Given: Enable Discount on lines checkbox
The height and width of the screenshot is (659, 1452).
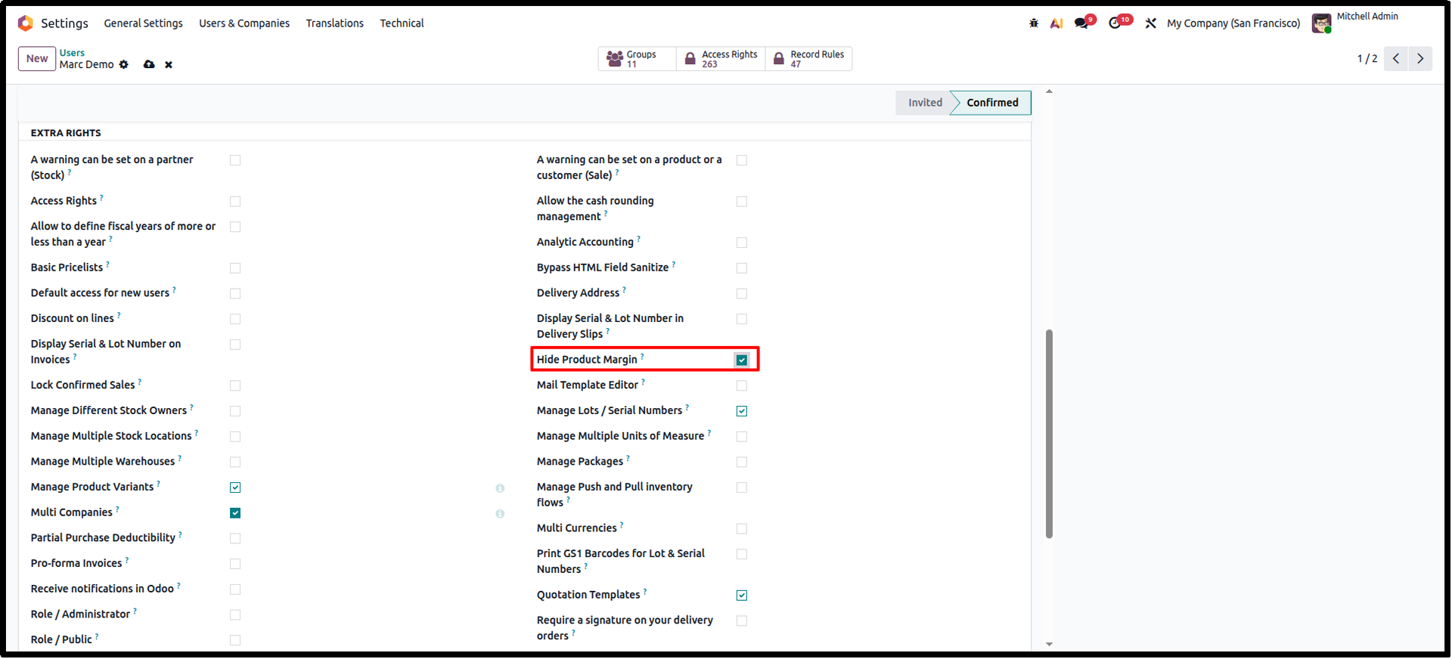Looking at the screenshot, I should (235, 319).
